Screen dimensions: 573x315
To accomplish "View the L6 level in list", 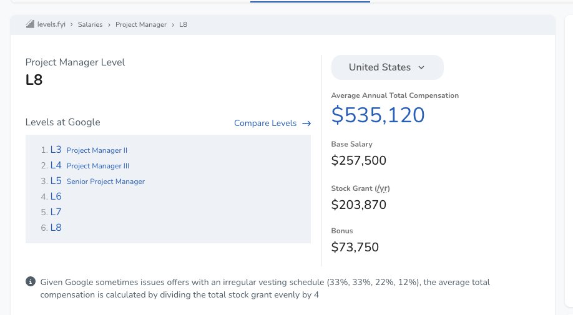I will [56, 196].
